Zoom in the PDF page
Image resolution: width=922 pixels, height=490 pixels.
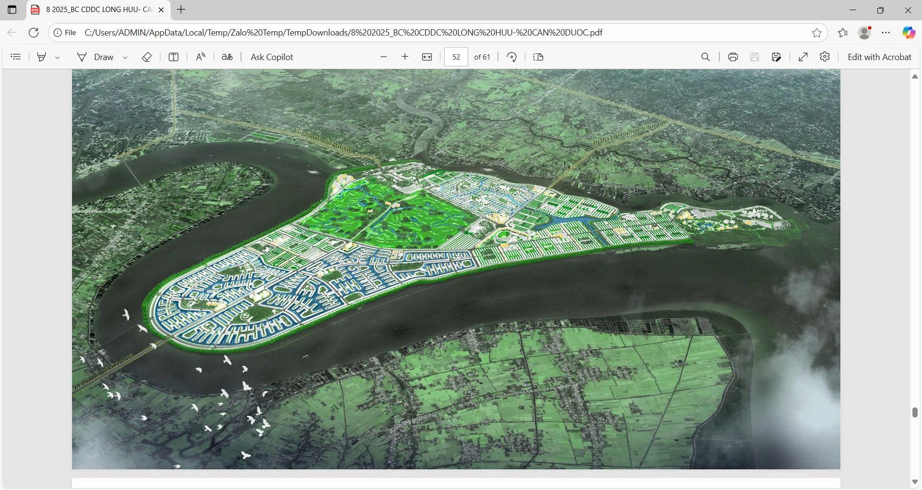click(405, 57)
